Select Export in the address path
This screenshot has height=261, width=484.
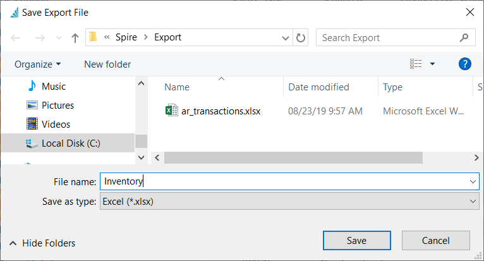167,37
